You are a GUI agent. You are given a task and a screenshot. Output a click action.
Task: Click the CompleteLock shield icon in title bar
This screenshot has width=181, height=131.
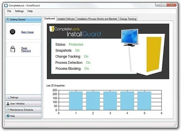click(x=6, y=5)
